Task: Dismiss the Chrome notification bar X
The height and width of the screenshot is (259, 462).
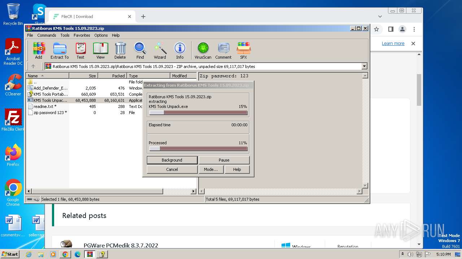Action: [413, 44]
